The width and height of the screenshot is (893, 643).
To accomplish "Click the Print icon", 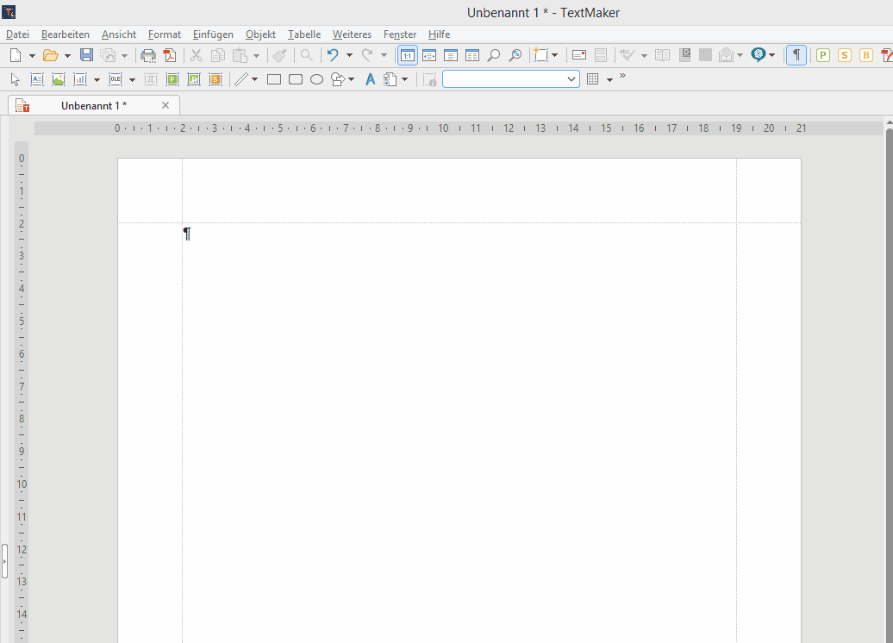I will tap(148, 55).
